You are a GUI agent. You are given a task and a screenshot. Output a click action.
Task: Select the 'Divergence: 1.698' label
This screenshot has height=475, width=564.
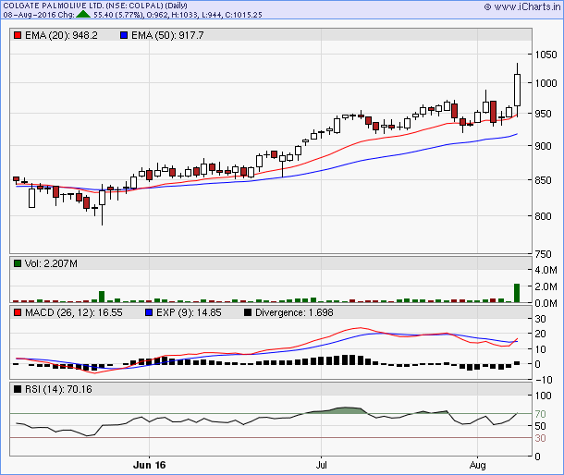[294, 312]
